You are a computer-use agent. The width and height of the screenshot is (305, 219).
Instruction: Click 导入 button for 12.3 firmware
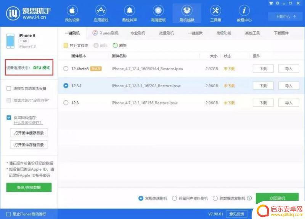point(289,103)
